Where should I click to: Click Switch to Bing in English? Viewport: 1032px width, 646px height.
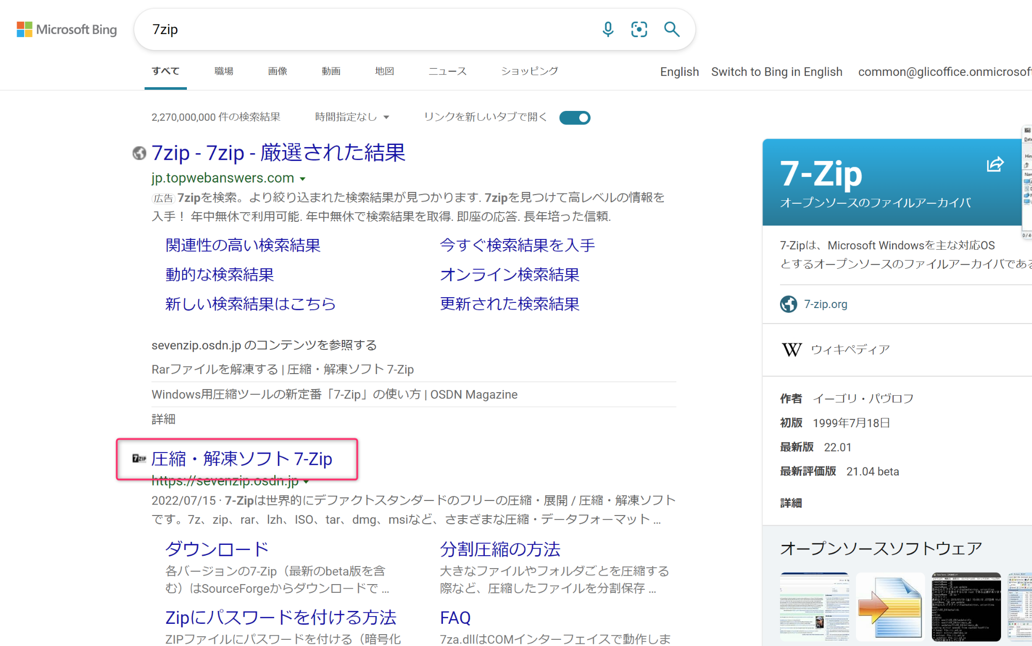[776, 72]
